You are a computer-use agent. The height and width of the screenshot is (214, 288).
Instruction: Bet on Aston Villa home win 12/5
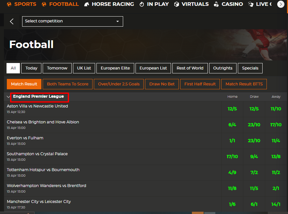pos(232,109)
